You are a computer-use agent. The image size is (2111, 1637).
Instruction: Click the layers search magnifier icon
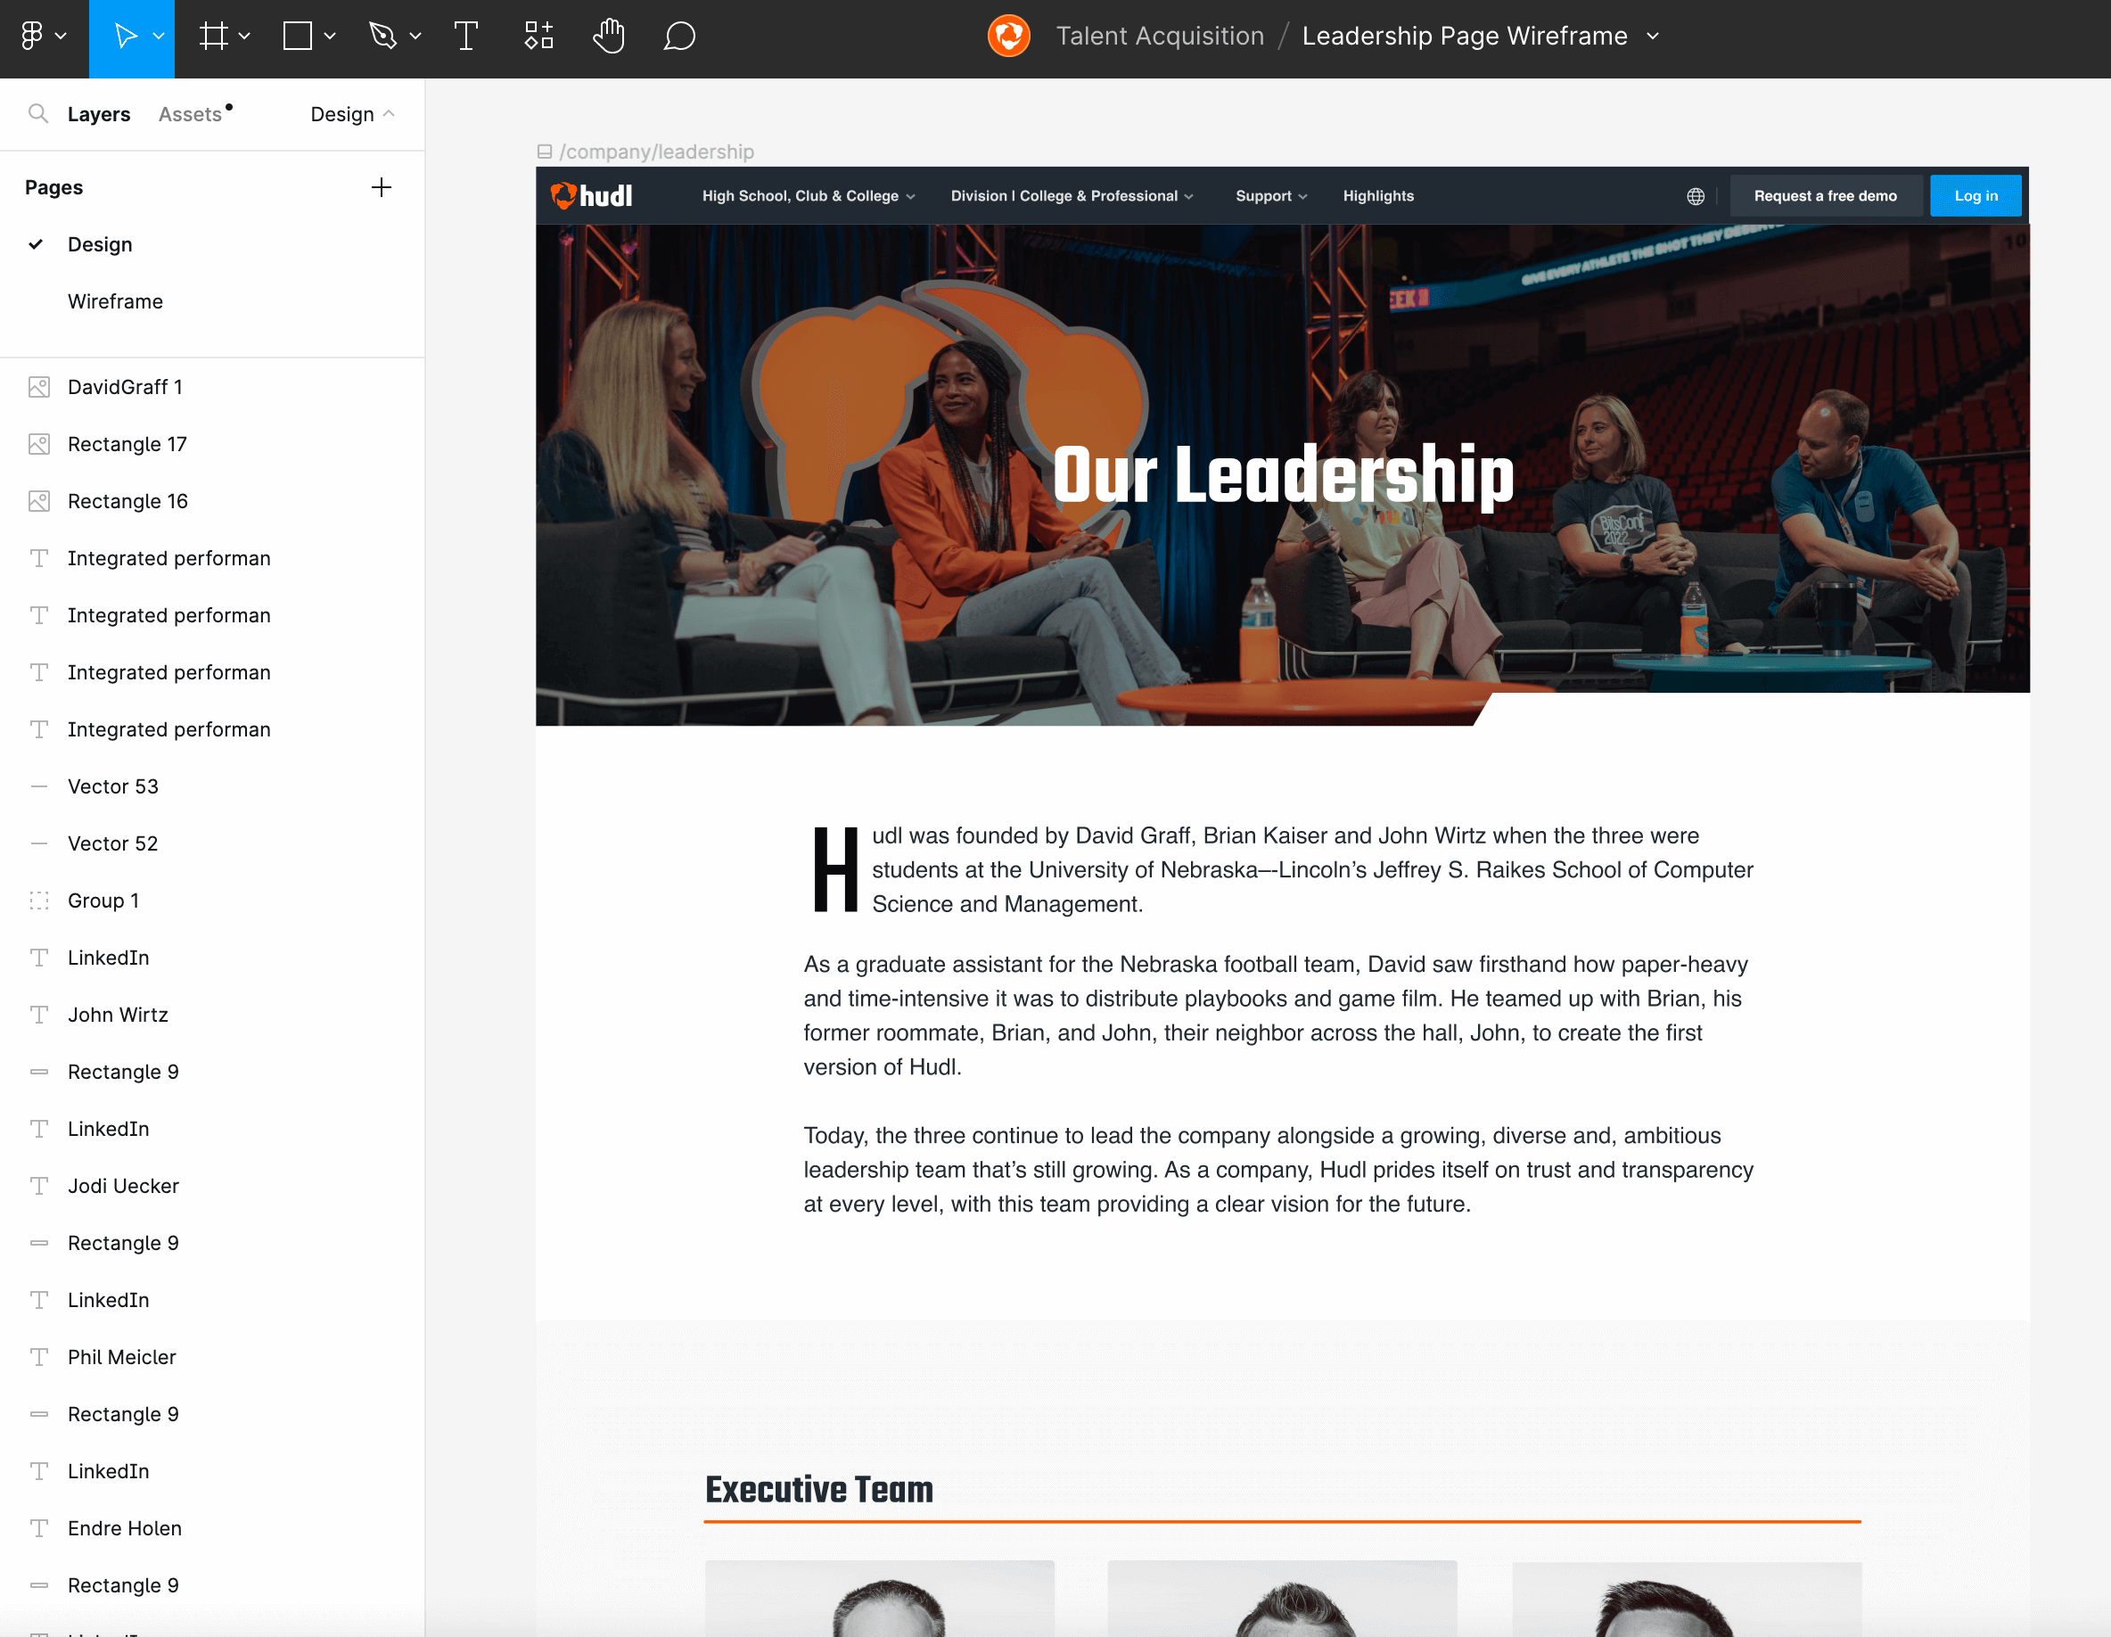pos(37,114)
